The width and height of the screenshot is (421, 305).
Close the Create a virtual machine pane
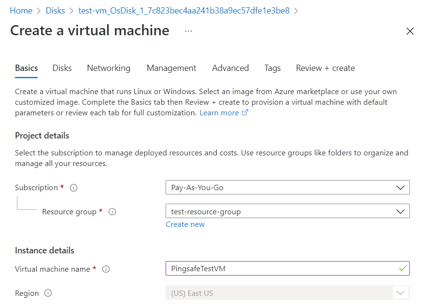click(410, 31)
